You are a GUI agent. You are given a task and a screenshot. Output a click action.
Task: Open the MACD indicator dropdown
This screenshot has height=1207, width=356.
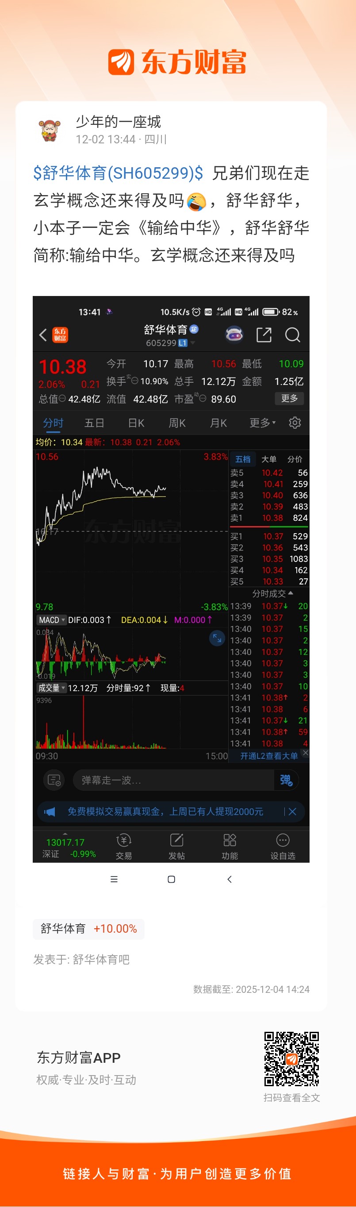(52, 620)
